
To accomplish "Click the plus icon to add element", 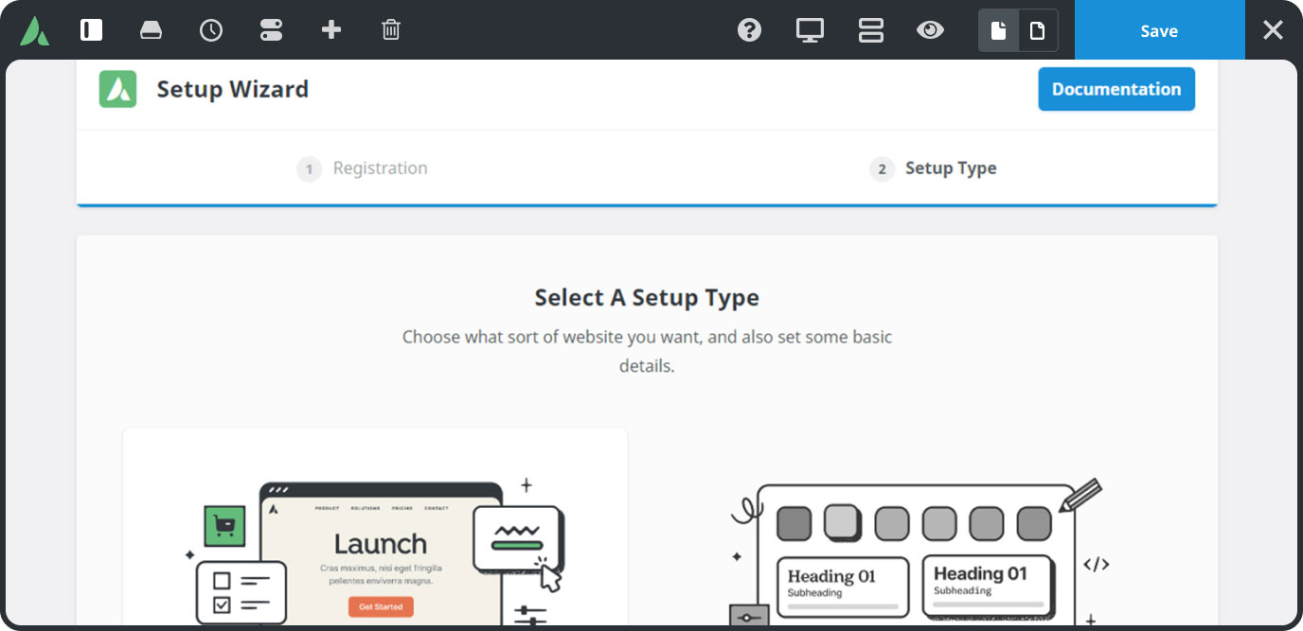I will click(331, 30).
